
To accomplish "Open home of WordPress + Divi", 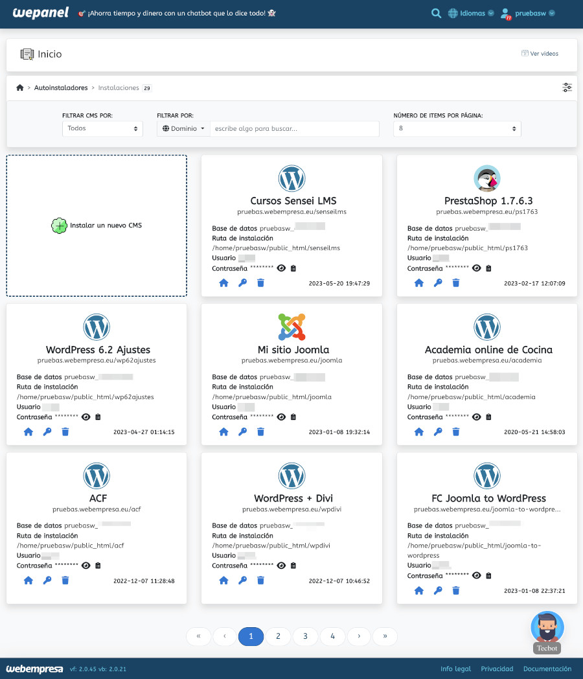I will click(x=223, y=581).
